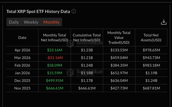The height and width of the screenshot is (107, 172).
Task: Click Monthly Total Net Inflow header
Action: point(55,38)
